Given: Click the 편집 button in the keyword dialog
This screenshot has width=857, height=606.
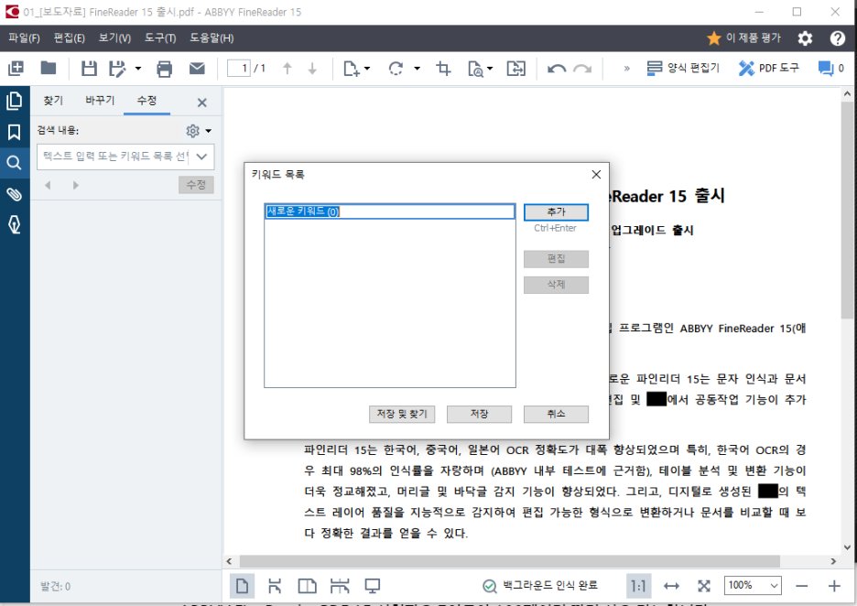Looking at the screenshot, I should click(556, 259).
